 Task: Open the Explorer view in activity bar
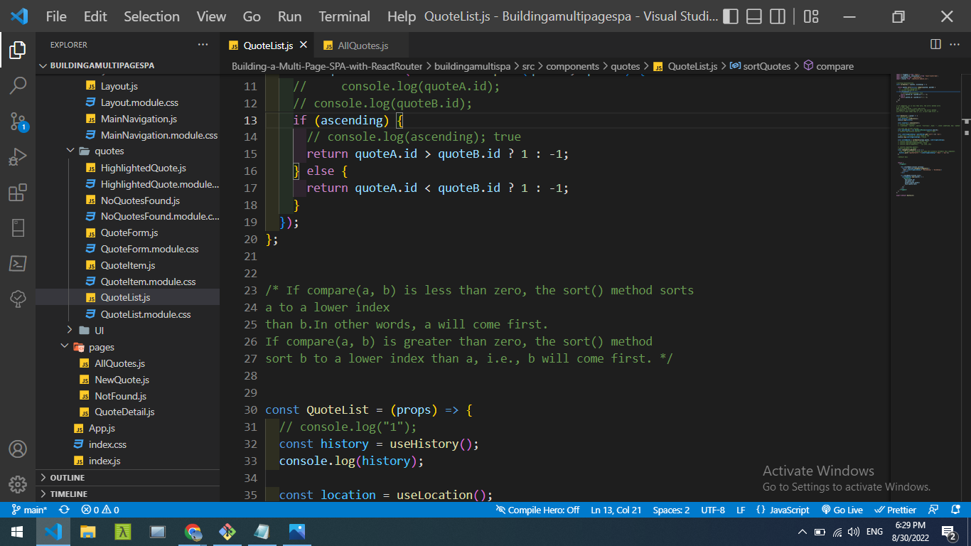click(18, 50)
